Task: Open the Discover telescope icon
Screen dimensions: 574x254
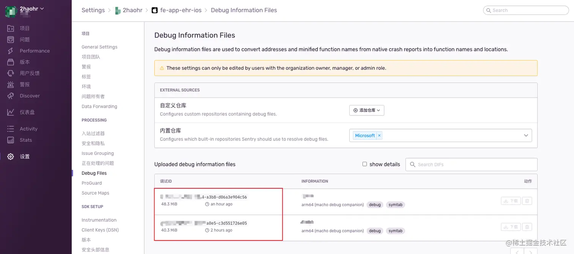Action: [11, 96]
